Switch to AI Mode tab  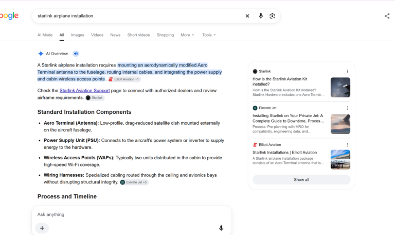pos(45,35)
